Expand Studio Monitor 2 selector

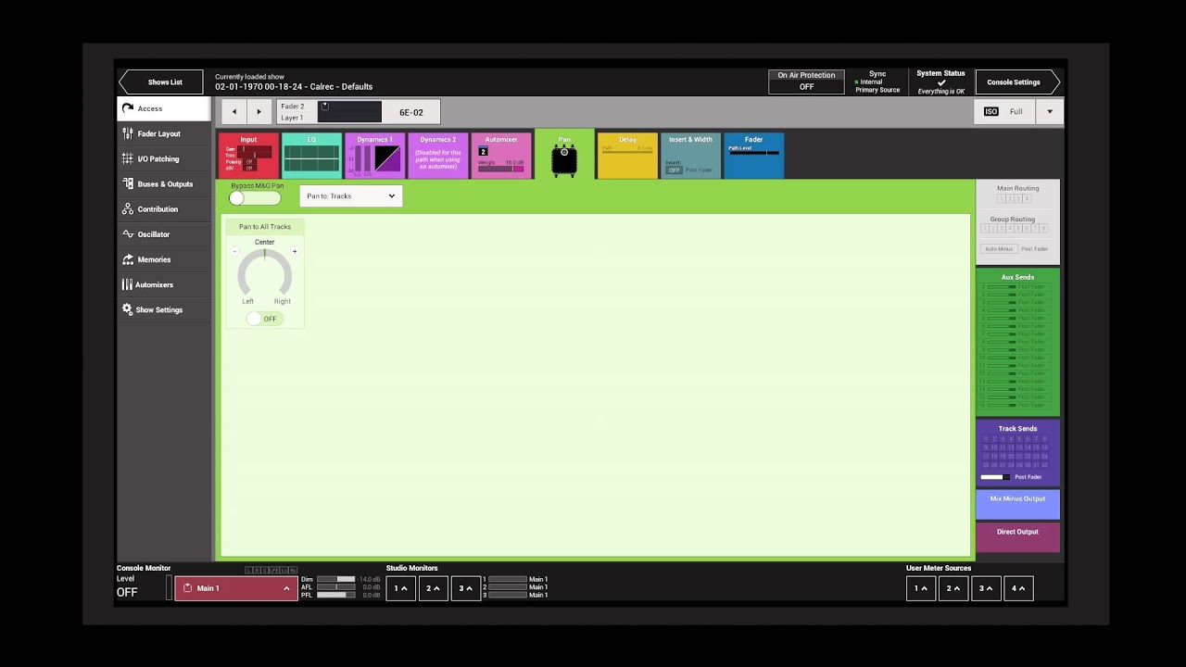pyautogui.click(x=433, y=588)
